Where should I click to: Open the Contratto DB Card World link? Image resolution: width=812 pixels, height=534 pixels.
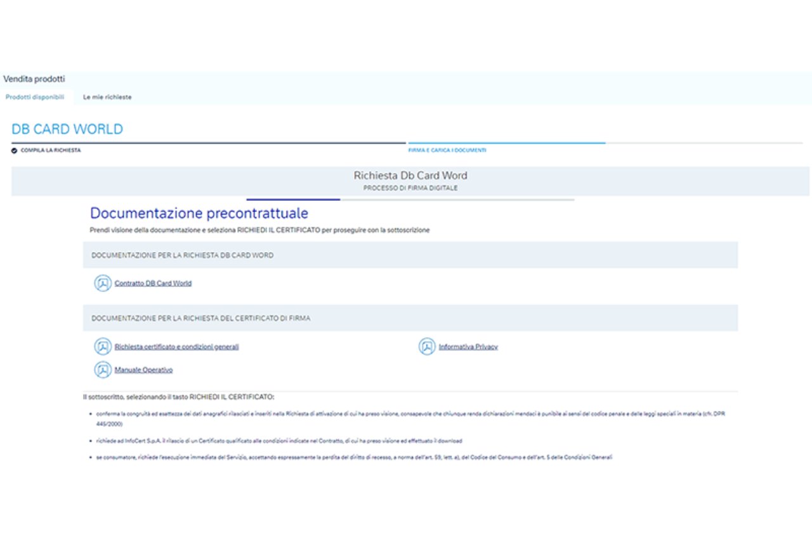(153, 283)
